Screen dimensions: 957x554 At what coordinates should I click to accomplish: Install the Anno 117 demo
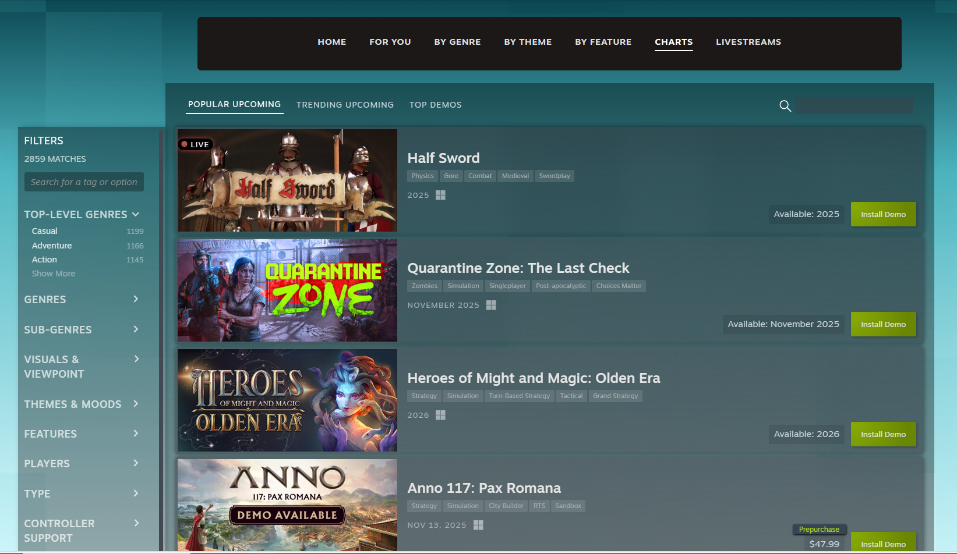click(x=883, y=543)
